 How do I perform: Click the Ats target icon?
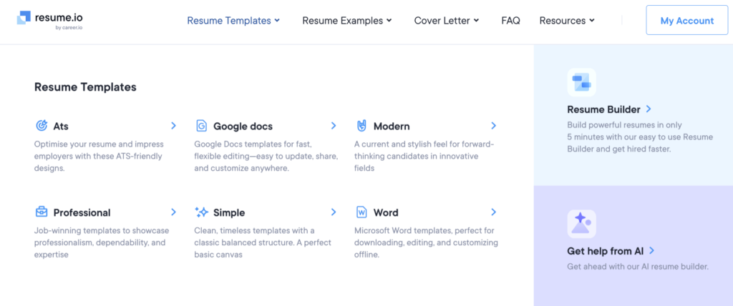(x=42, y=126)
